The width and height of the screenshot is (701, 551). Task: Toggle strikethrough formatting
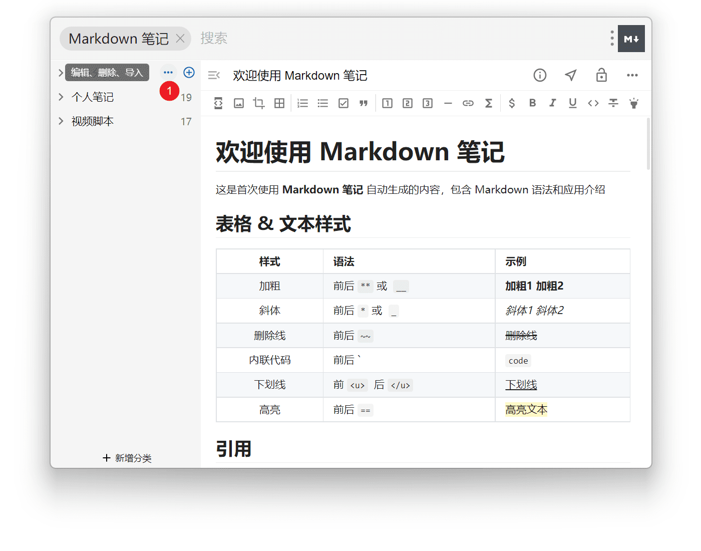[x=613, y=103]
